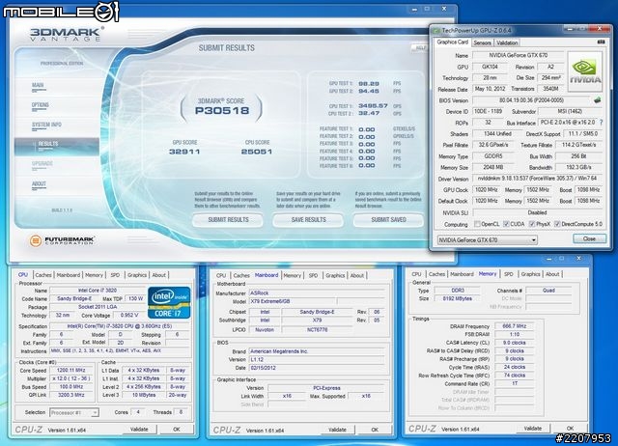The height and width of the screenshot is (446, 618).
Task: Click the GPU name field in GPU-Z
Action: point(519,56)
